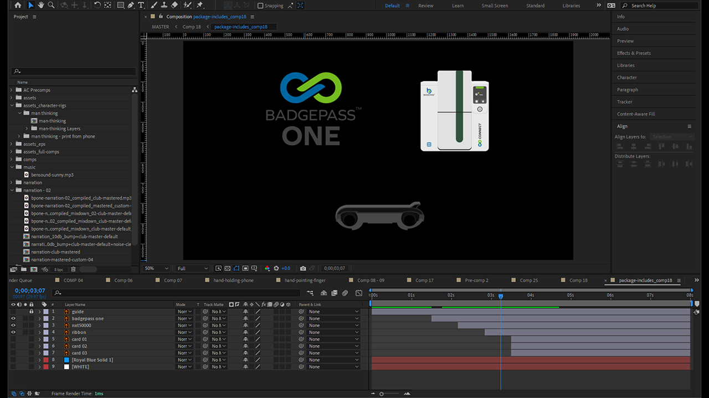Select the Eraser tool
The width and height of the screenshot is (709, 398).
click(x=174, y=6)
